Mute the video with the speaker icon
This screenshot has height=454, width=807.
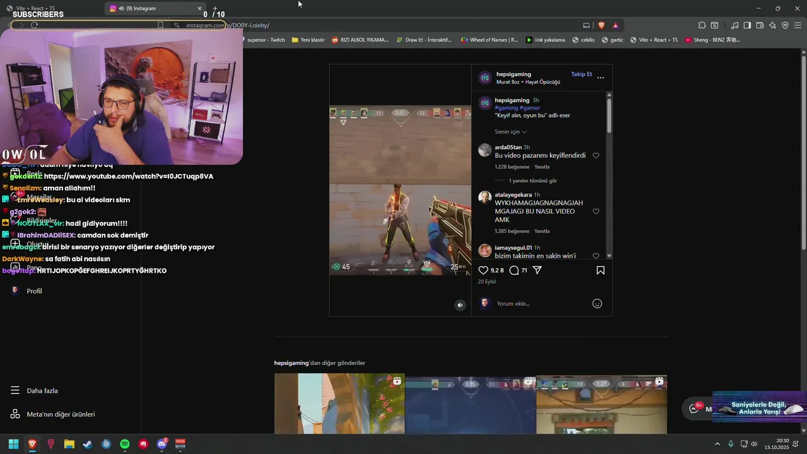460,305
